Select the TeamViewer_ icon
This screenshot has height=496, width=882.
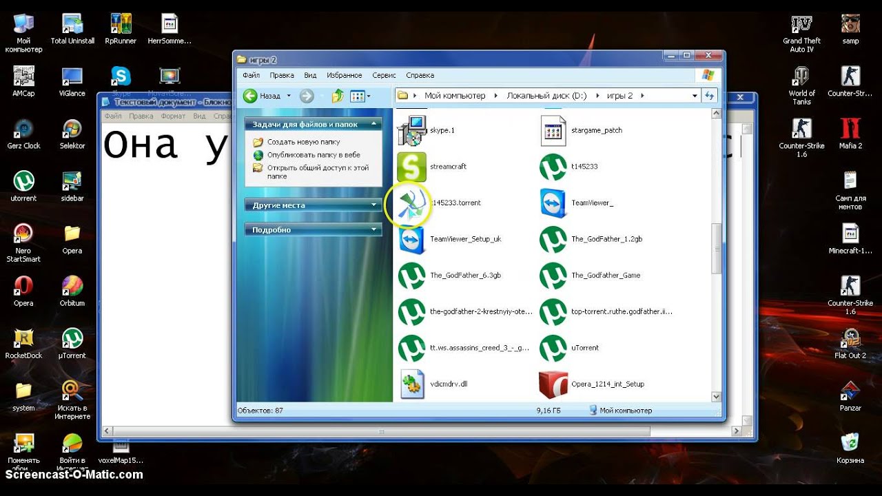coord(553,203)
